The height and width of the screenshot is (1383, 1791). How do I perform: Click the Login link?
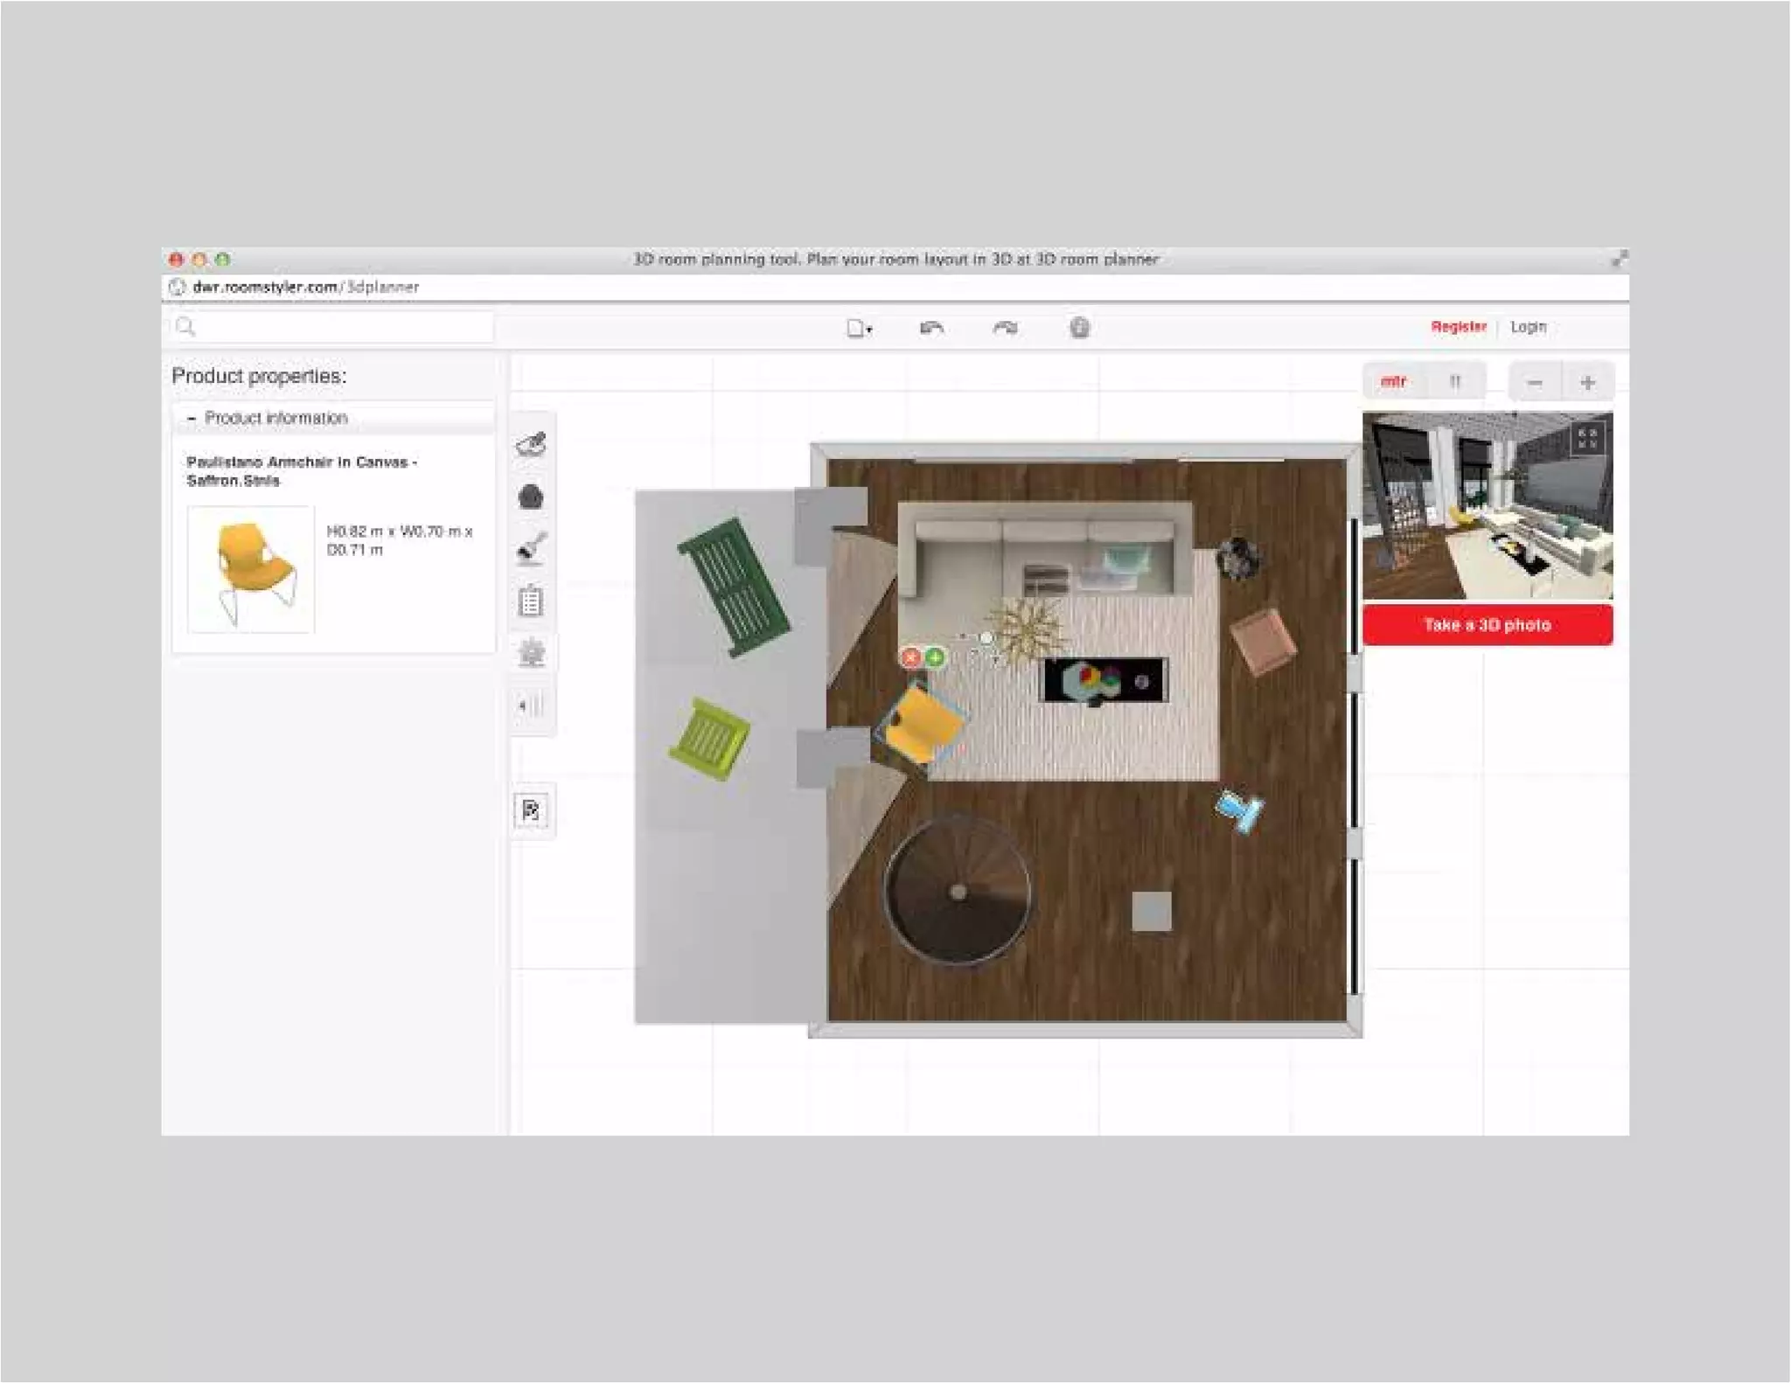point(1528,327)
